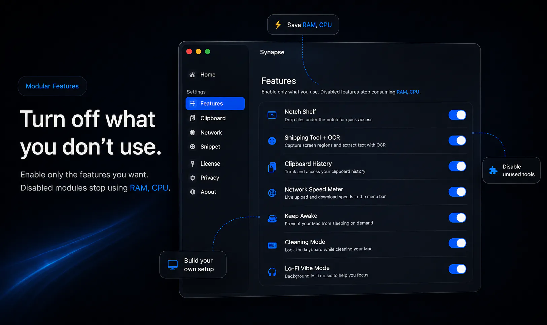Click the Cleaning Mode keyboard icon
This screenshot has height=325, width=547.
click(x=272, y=245)
